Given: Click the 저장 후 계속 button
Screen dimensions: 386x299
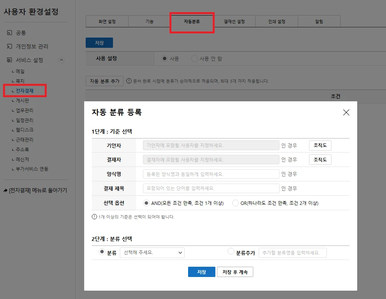Looking at the screenshot, I should [x=235, y=272].
